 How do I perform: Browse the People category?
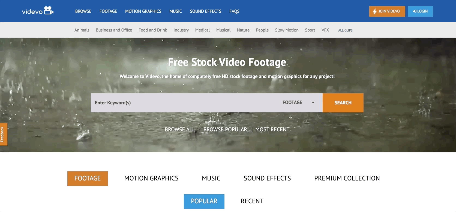coord(262,30)
